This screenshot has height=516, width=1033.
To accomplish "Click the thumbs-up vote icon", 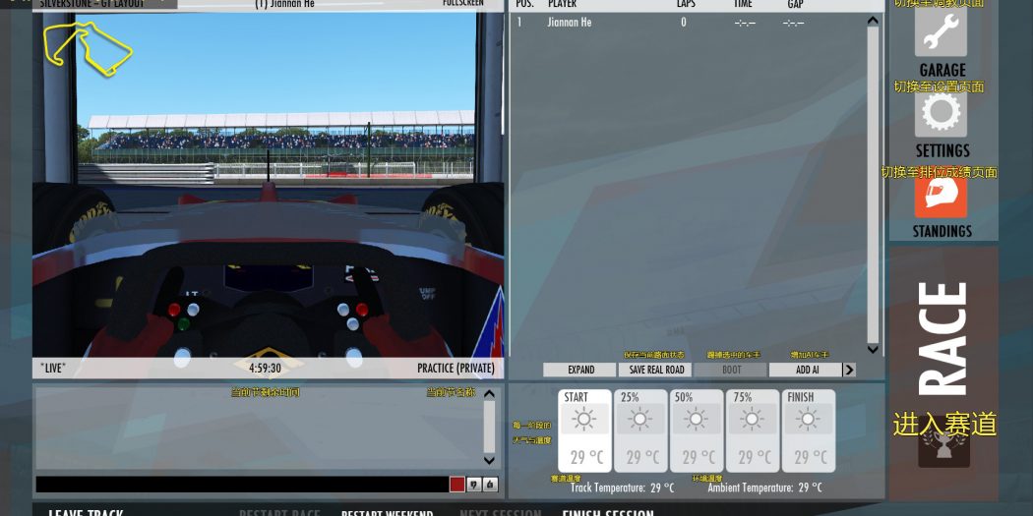I will [490, 486].
